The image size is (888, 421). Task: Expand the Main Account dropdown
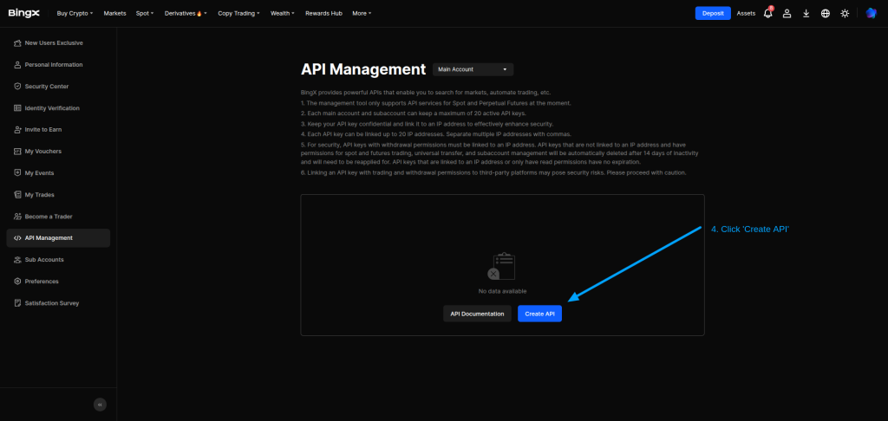pos(473,69)
